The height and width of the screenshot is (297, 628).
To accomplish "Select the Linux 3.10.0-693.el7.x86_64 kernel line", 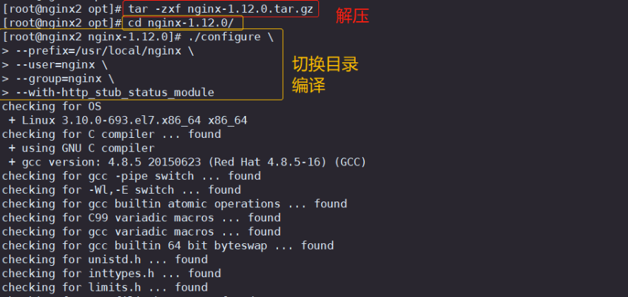I will 128,120.
